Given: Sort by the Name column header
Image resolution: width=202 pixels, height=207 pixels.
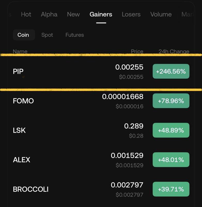Looking at the screenshot, I should click(20, 51).
